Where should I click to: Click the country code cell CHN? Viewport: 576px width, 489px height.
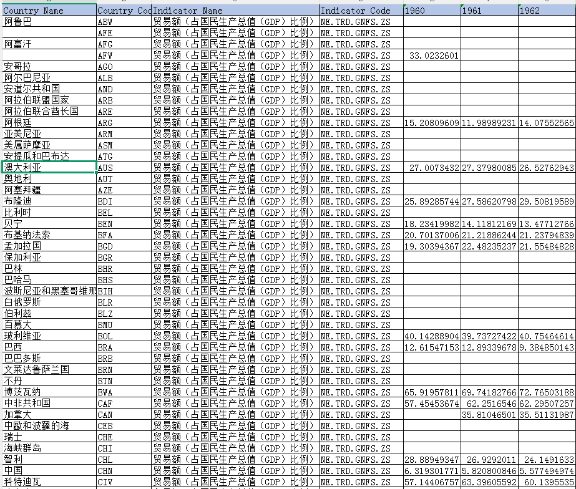pos(124,471)
